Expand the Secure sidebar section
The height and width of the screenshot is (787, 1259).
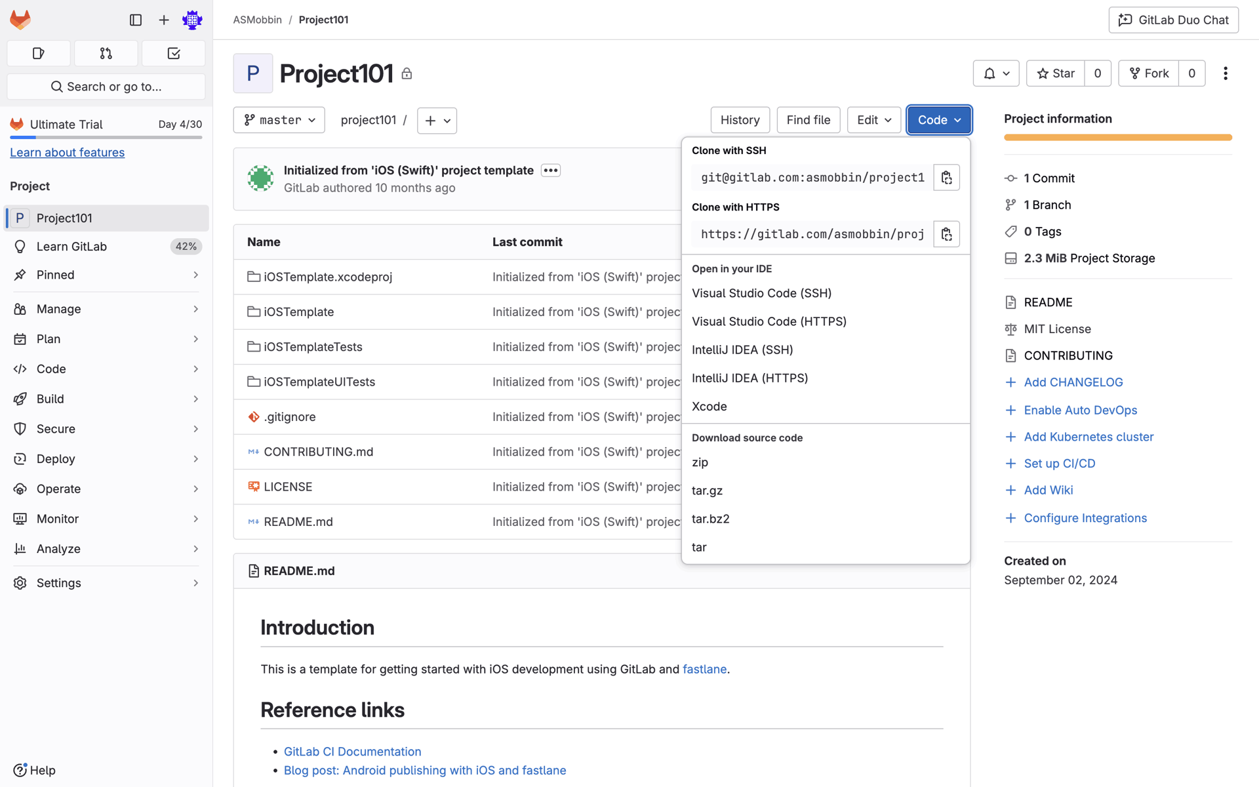tap(106, 429)
